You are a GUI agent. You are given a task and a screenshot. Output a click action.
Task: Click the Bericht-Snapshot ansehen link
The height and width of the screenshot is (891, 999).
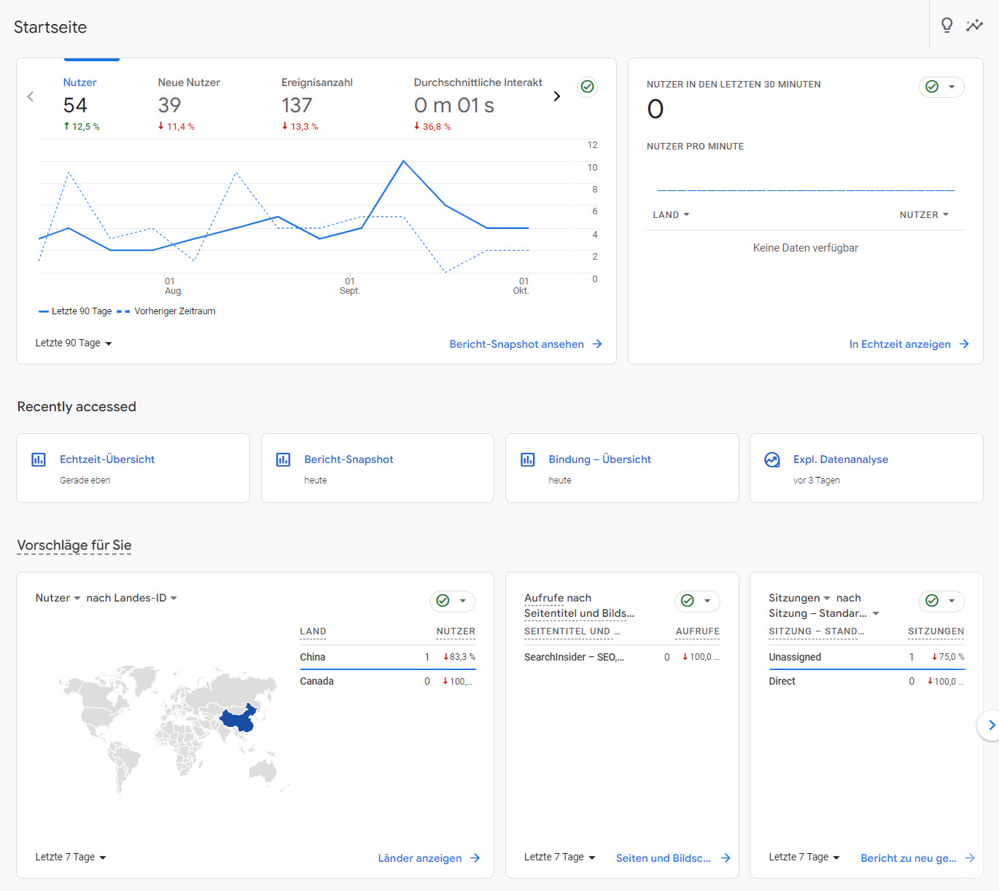[x=526, y=344]
